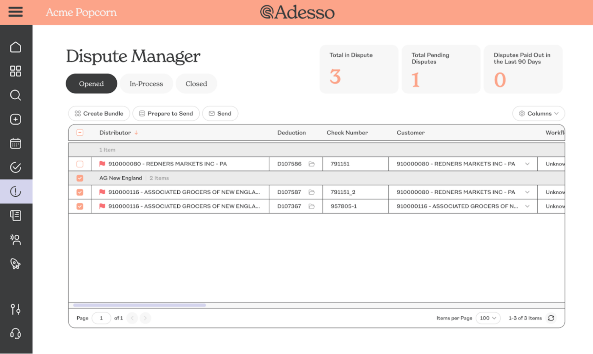Open folder icon for deduction D107586
This screenshot has height=354, width=593.
(x=312, y=164)
